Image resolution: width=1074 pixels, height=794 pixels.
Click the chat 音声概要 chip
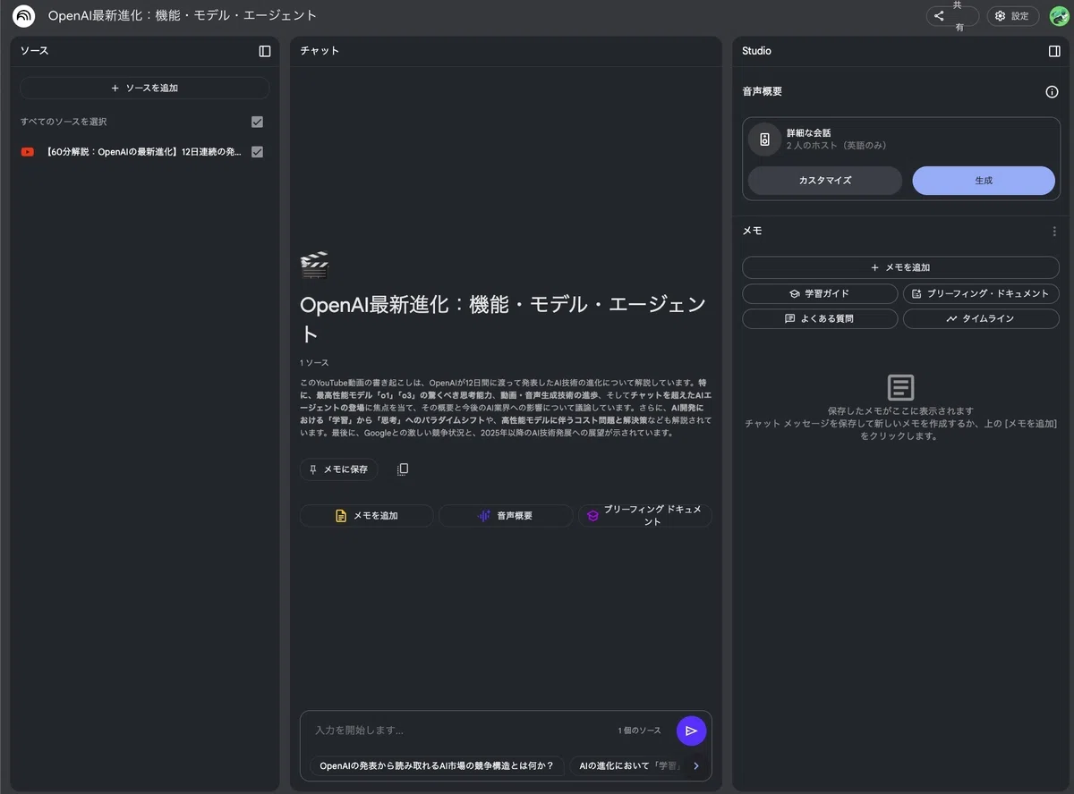pos(506,516)
